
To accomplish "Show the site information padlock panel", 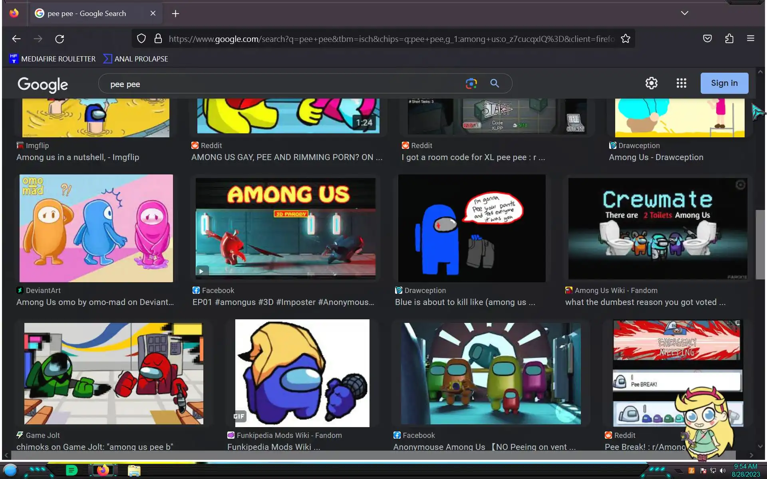I will (x=158, y=39).
